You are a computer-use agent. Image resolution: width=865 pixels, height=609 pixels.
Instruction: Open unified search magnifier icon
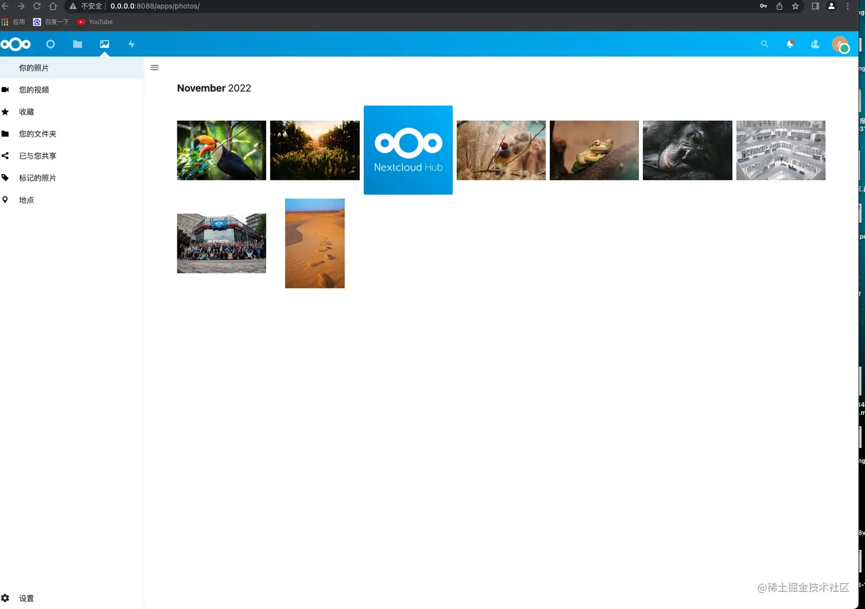764,44
